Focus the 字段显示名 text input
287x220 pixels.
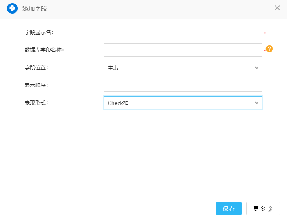[182, 32]
